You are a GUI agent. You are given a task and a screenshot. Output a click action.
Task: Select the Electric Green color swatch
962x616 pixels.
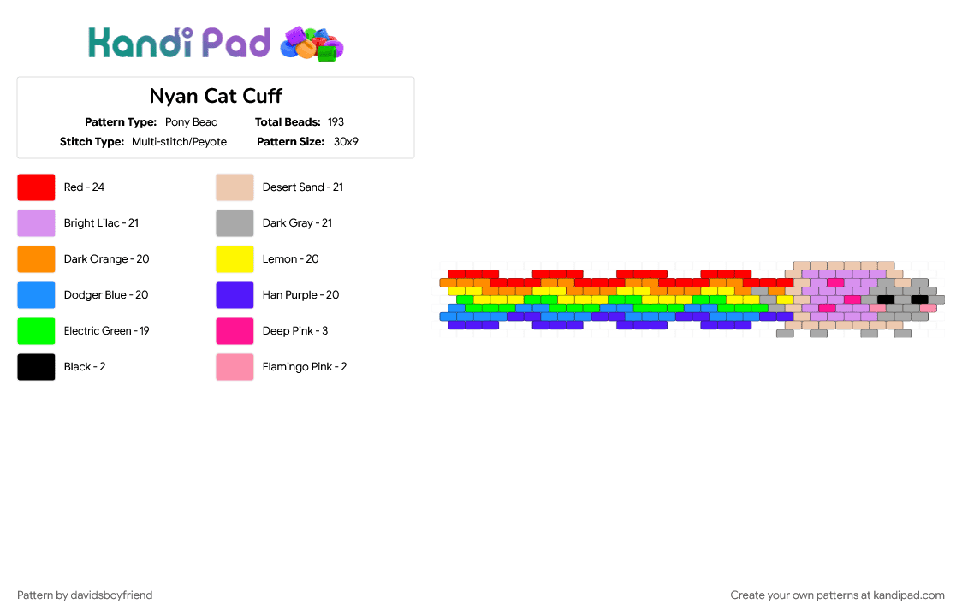36,331
